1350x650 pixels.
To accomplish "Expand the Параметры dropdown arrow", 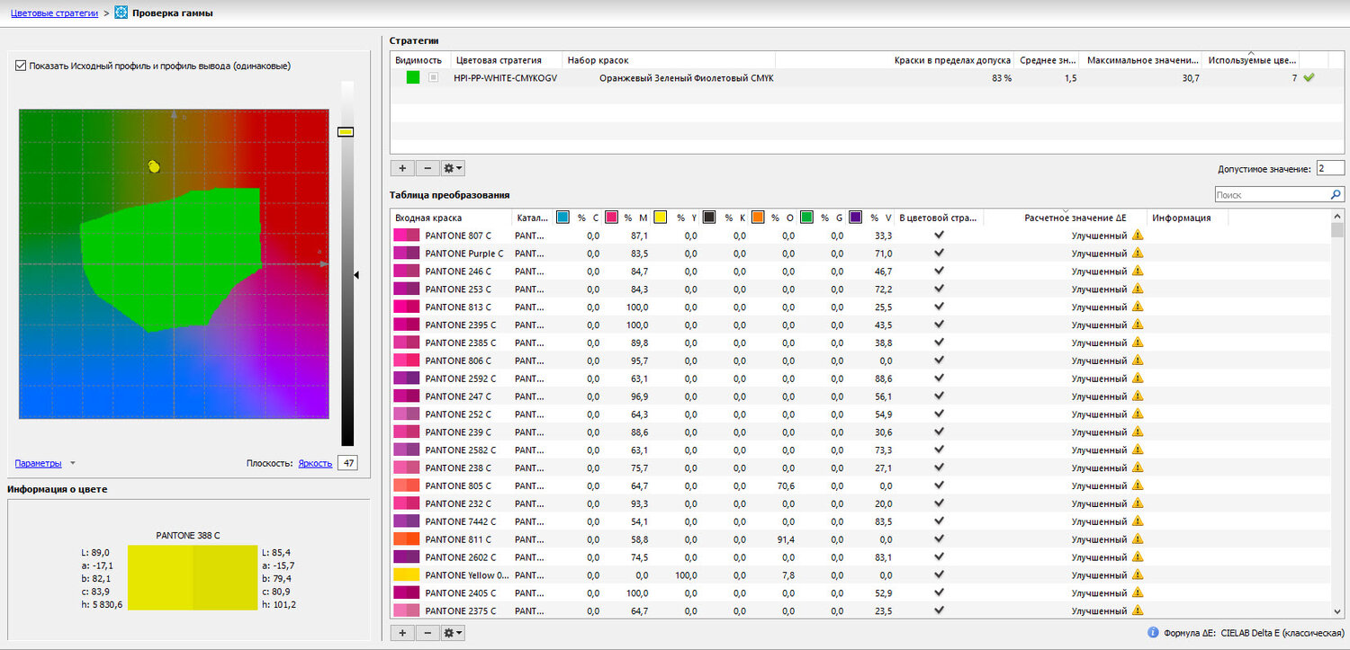I will [72, 463].
